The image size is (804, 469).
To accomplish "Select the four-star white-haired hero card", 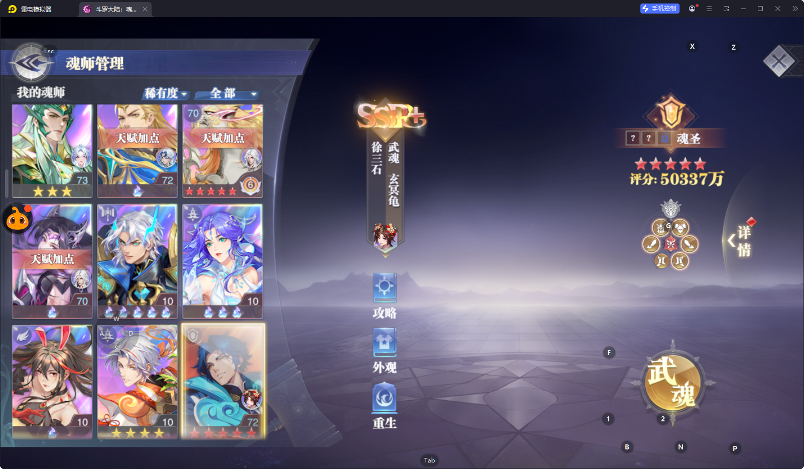I will click(x=138, y=382).
